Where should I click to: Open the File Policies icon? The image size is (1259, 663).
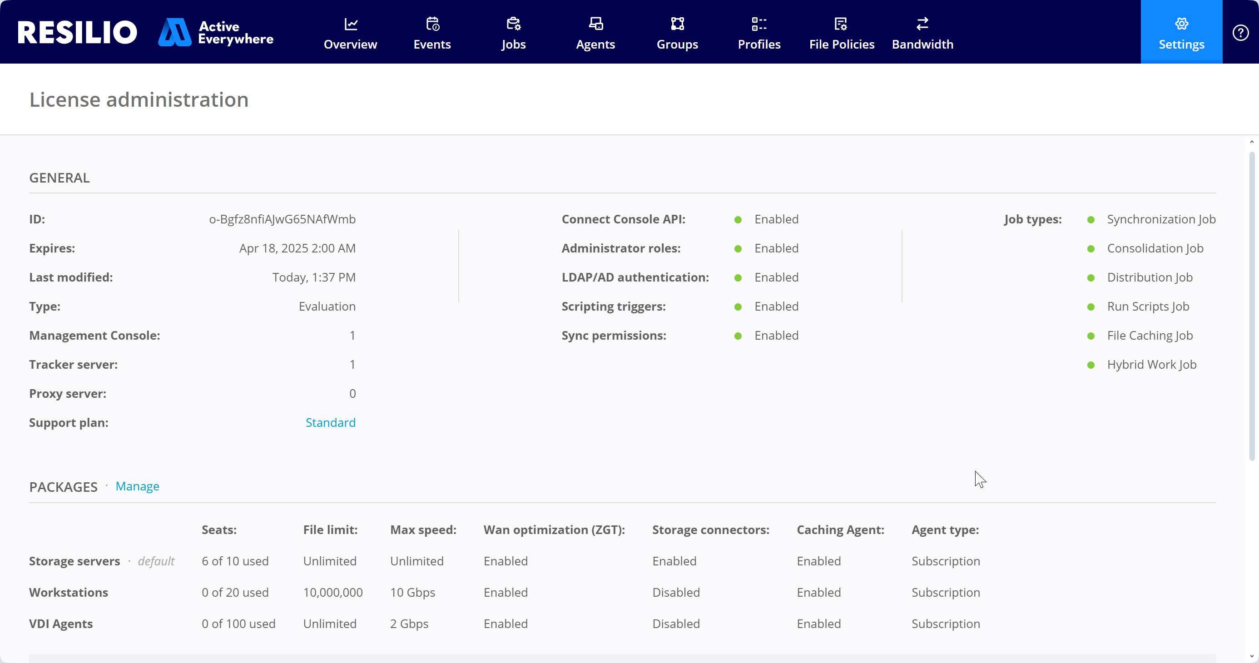tap(841, 24)
